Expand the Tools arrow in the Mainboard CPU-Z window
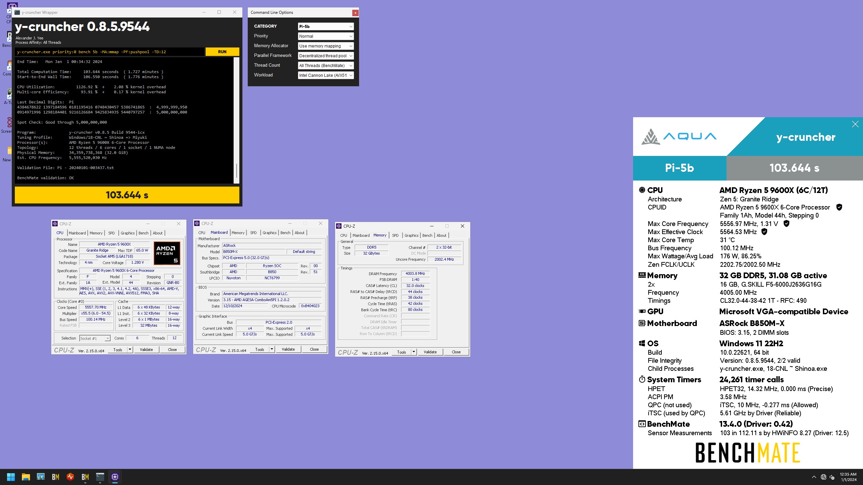863x485 pixels. 272,349
